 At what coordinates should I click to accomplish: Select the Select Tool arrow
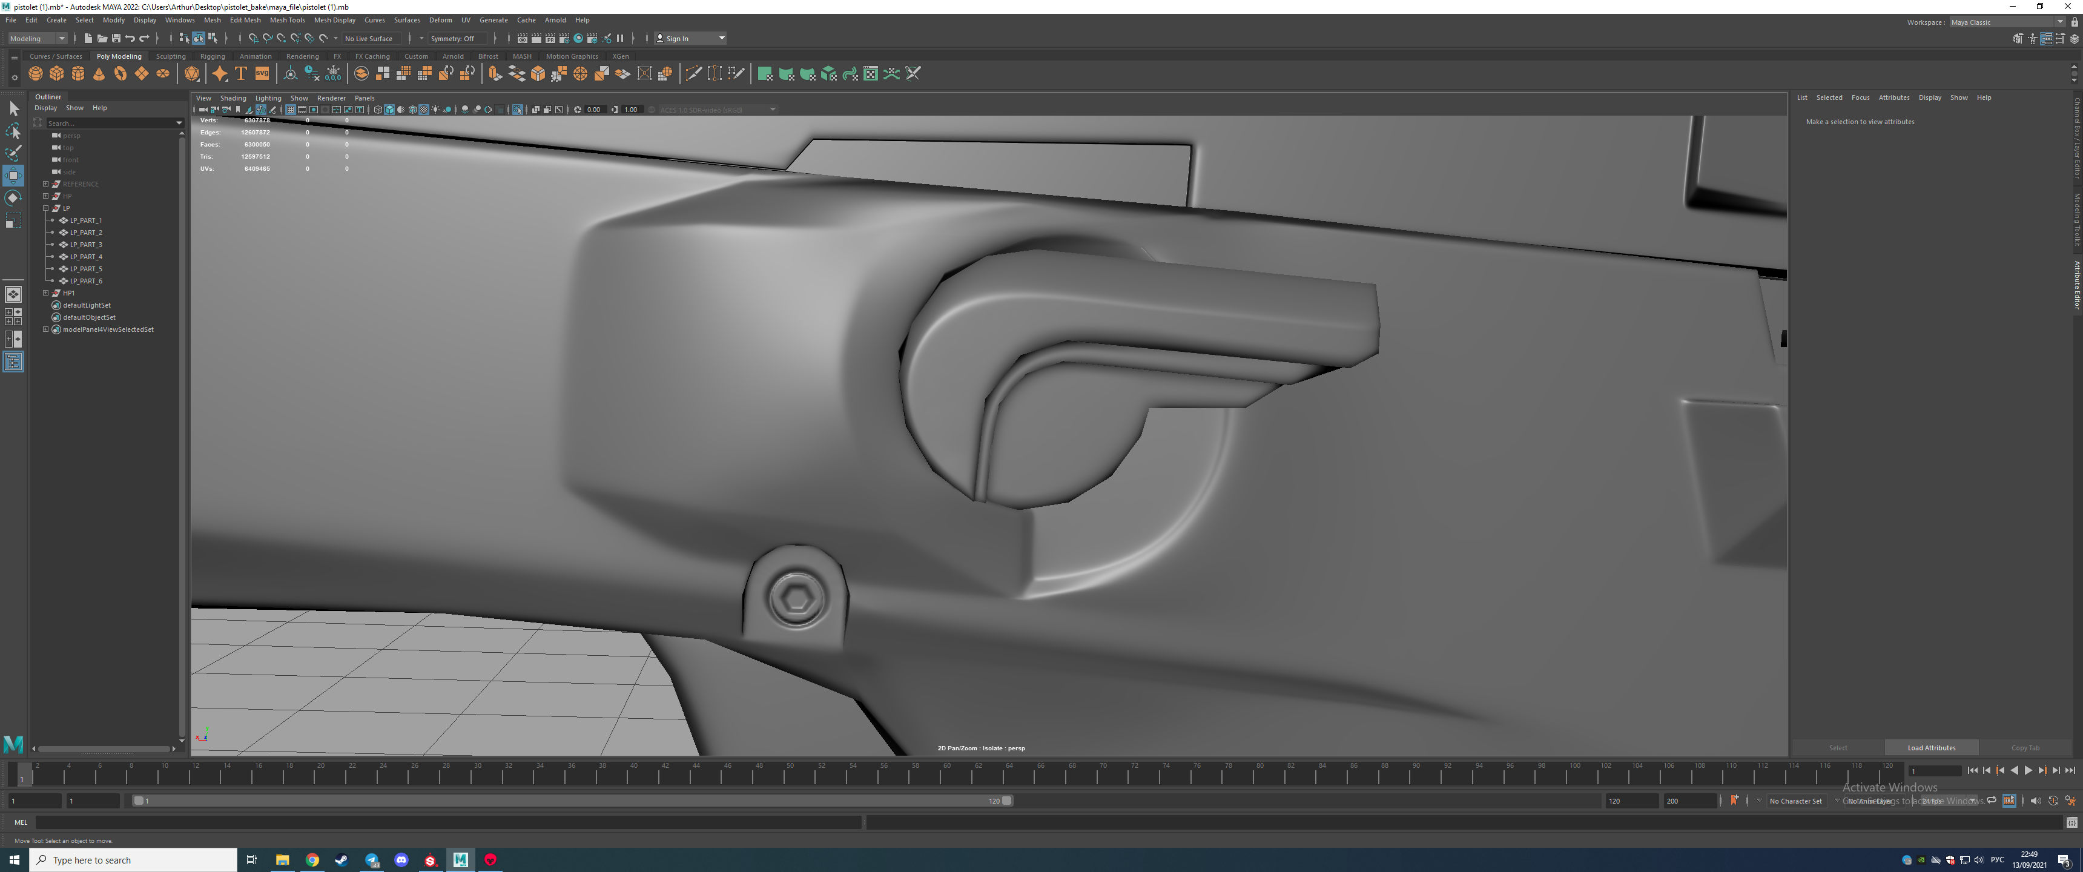coord(13,108)
